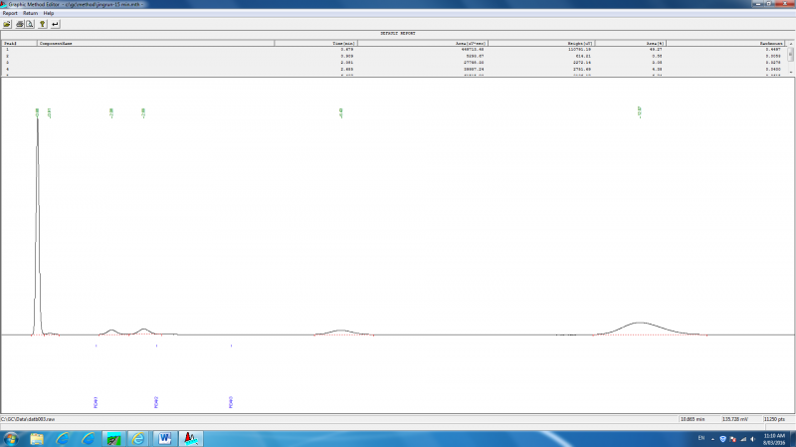The height and width of the screenshot is (447, 796).
Task: Click the report table scrollbar up arrow
Action: coord(790,44)
